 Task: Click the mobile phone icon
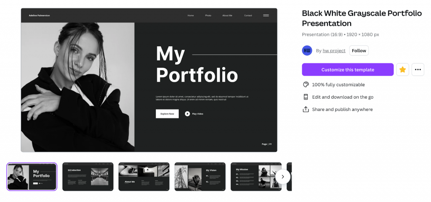click(x=306, y=97)
